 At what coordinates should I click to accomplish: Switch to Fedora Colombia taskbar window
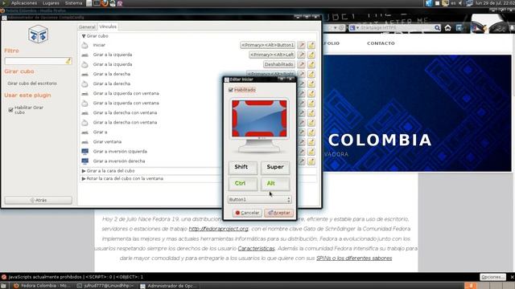(42, 286)
